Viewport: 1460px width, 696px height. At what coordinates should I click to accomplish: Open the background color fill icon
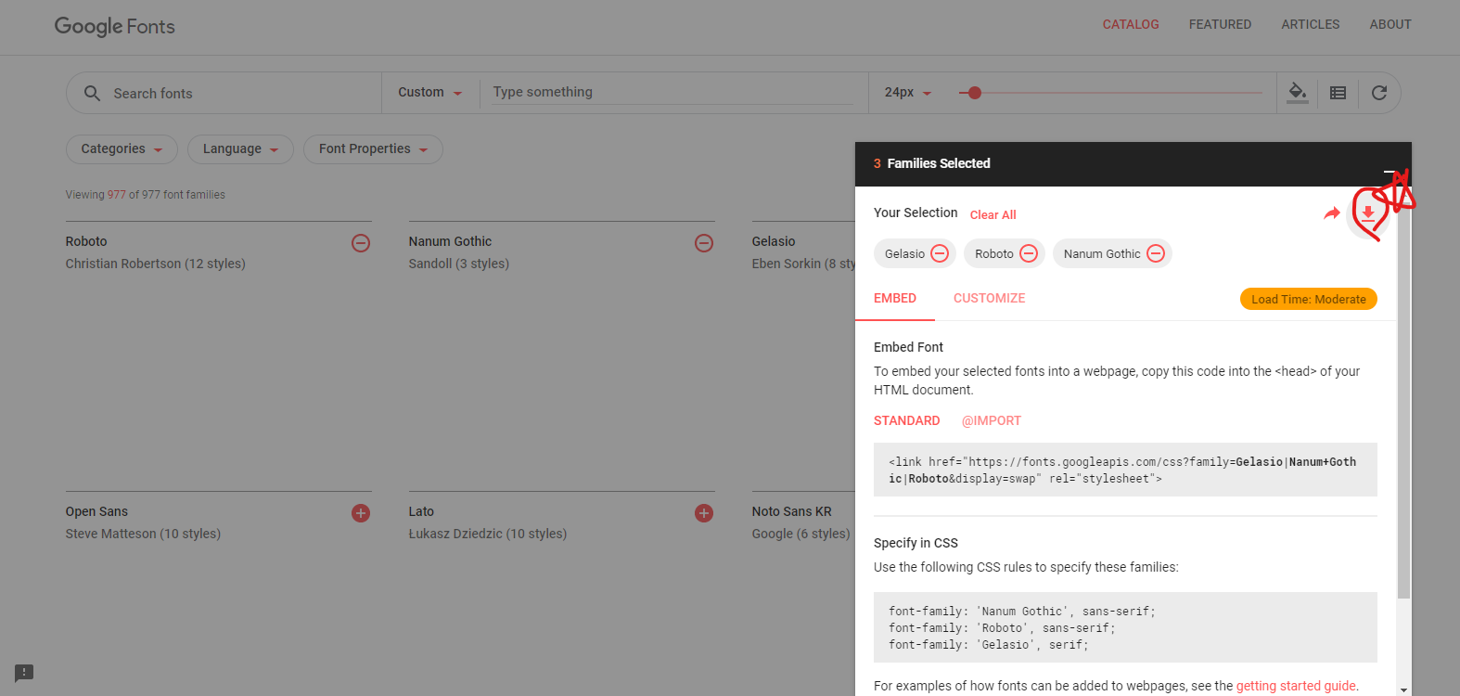(x=1298, y=92)
